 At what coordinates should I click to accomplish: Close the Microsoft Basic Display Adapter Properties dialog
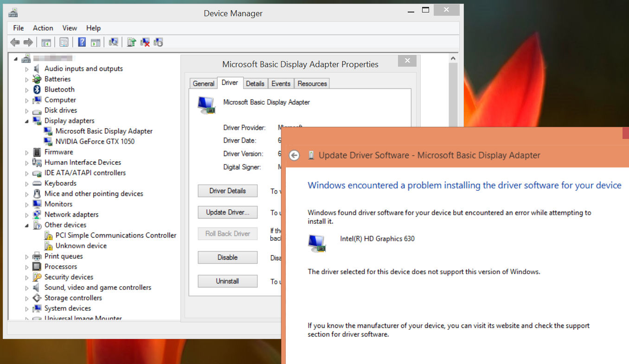click(407, 61)
